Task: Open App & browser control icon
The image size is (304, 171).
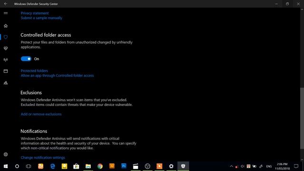Action: 6,71
